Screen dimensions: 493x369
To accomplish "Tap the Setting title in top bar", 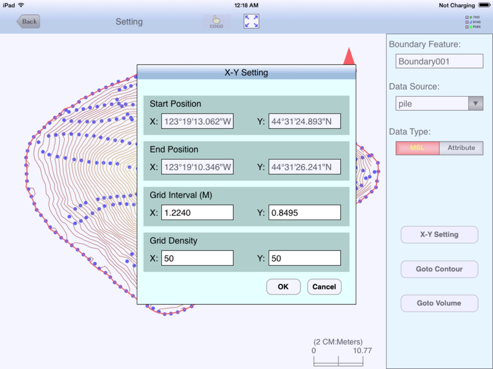I will click(x=129, y=22).
